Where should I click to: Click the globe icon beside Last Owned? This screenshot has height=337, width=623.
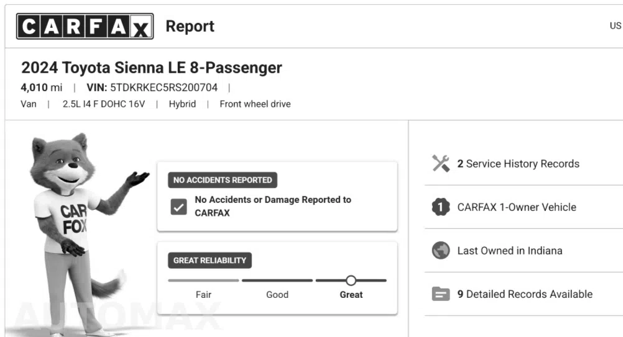point(441,251)
